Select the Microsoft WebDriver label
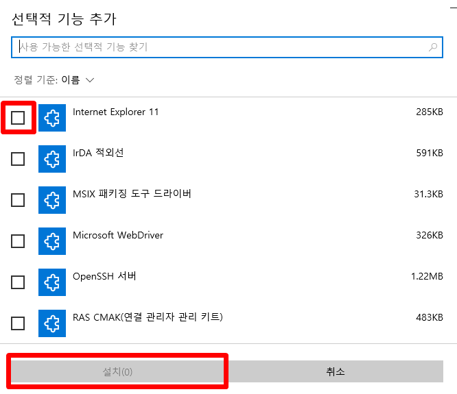457x394 pixels. pyautogui.click(x=118, y=235)
